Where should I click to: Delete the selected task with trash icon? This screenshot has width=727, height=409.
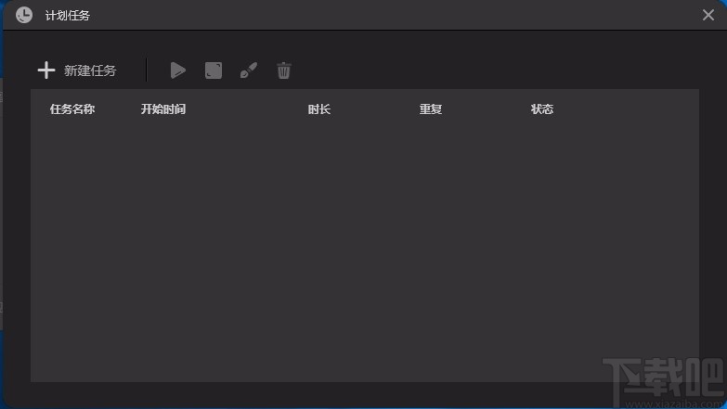(x=284, y=70)
